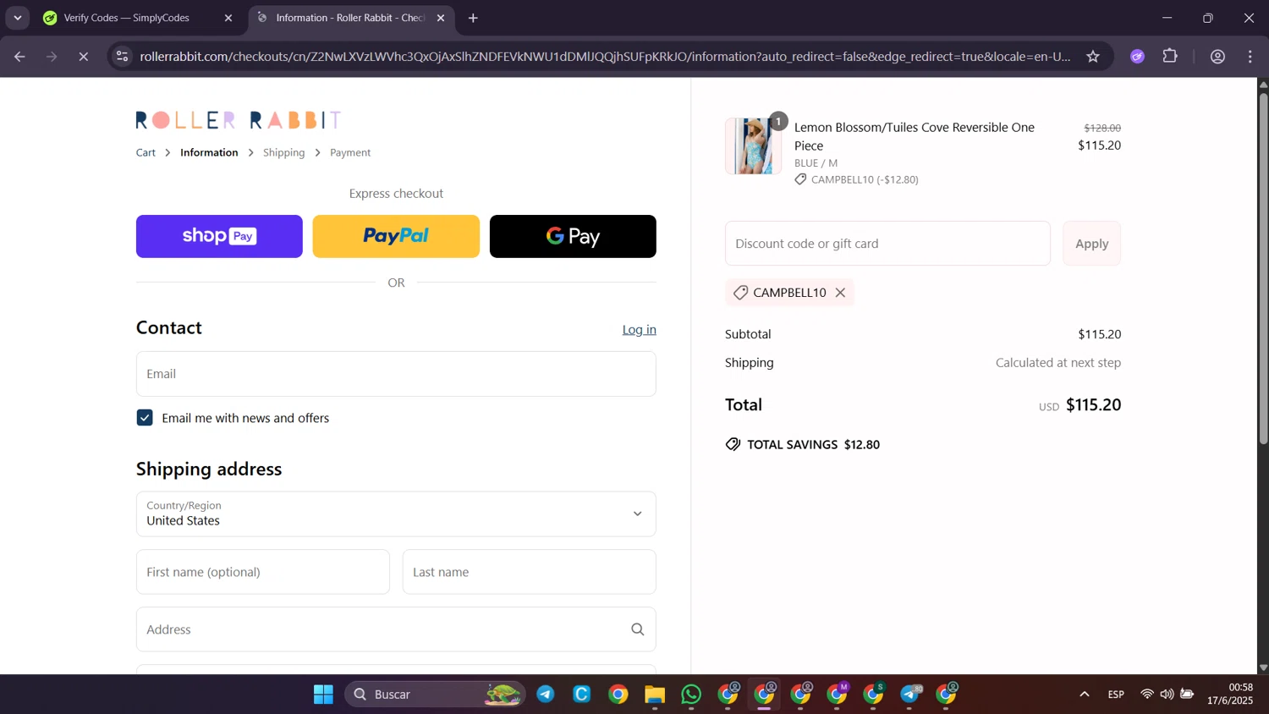Stop loading the page
Viewport: 1269px width, 714px height.
(84, 57)
